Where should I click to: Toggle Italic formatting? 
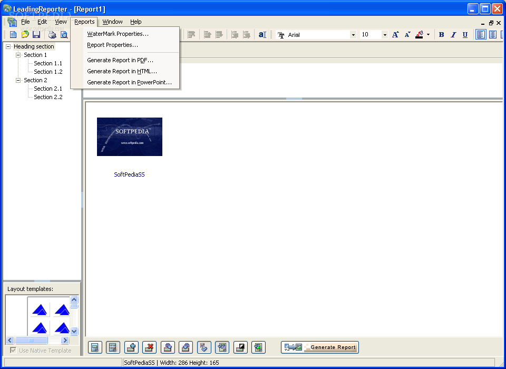pos(453,35)
